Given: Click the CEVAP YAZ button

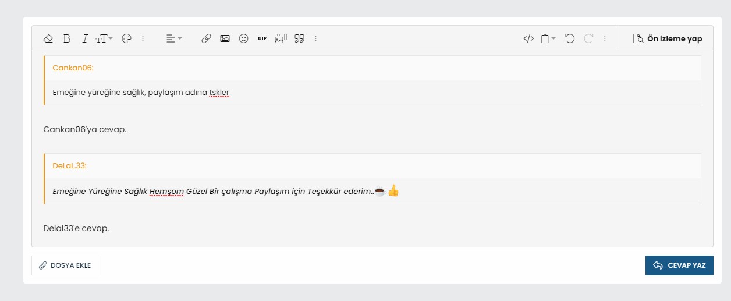Looking at the screenshot, I should point(679,265).
